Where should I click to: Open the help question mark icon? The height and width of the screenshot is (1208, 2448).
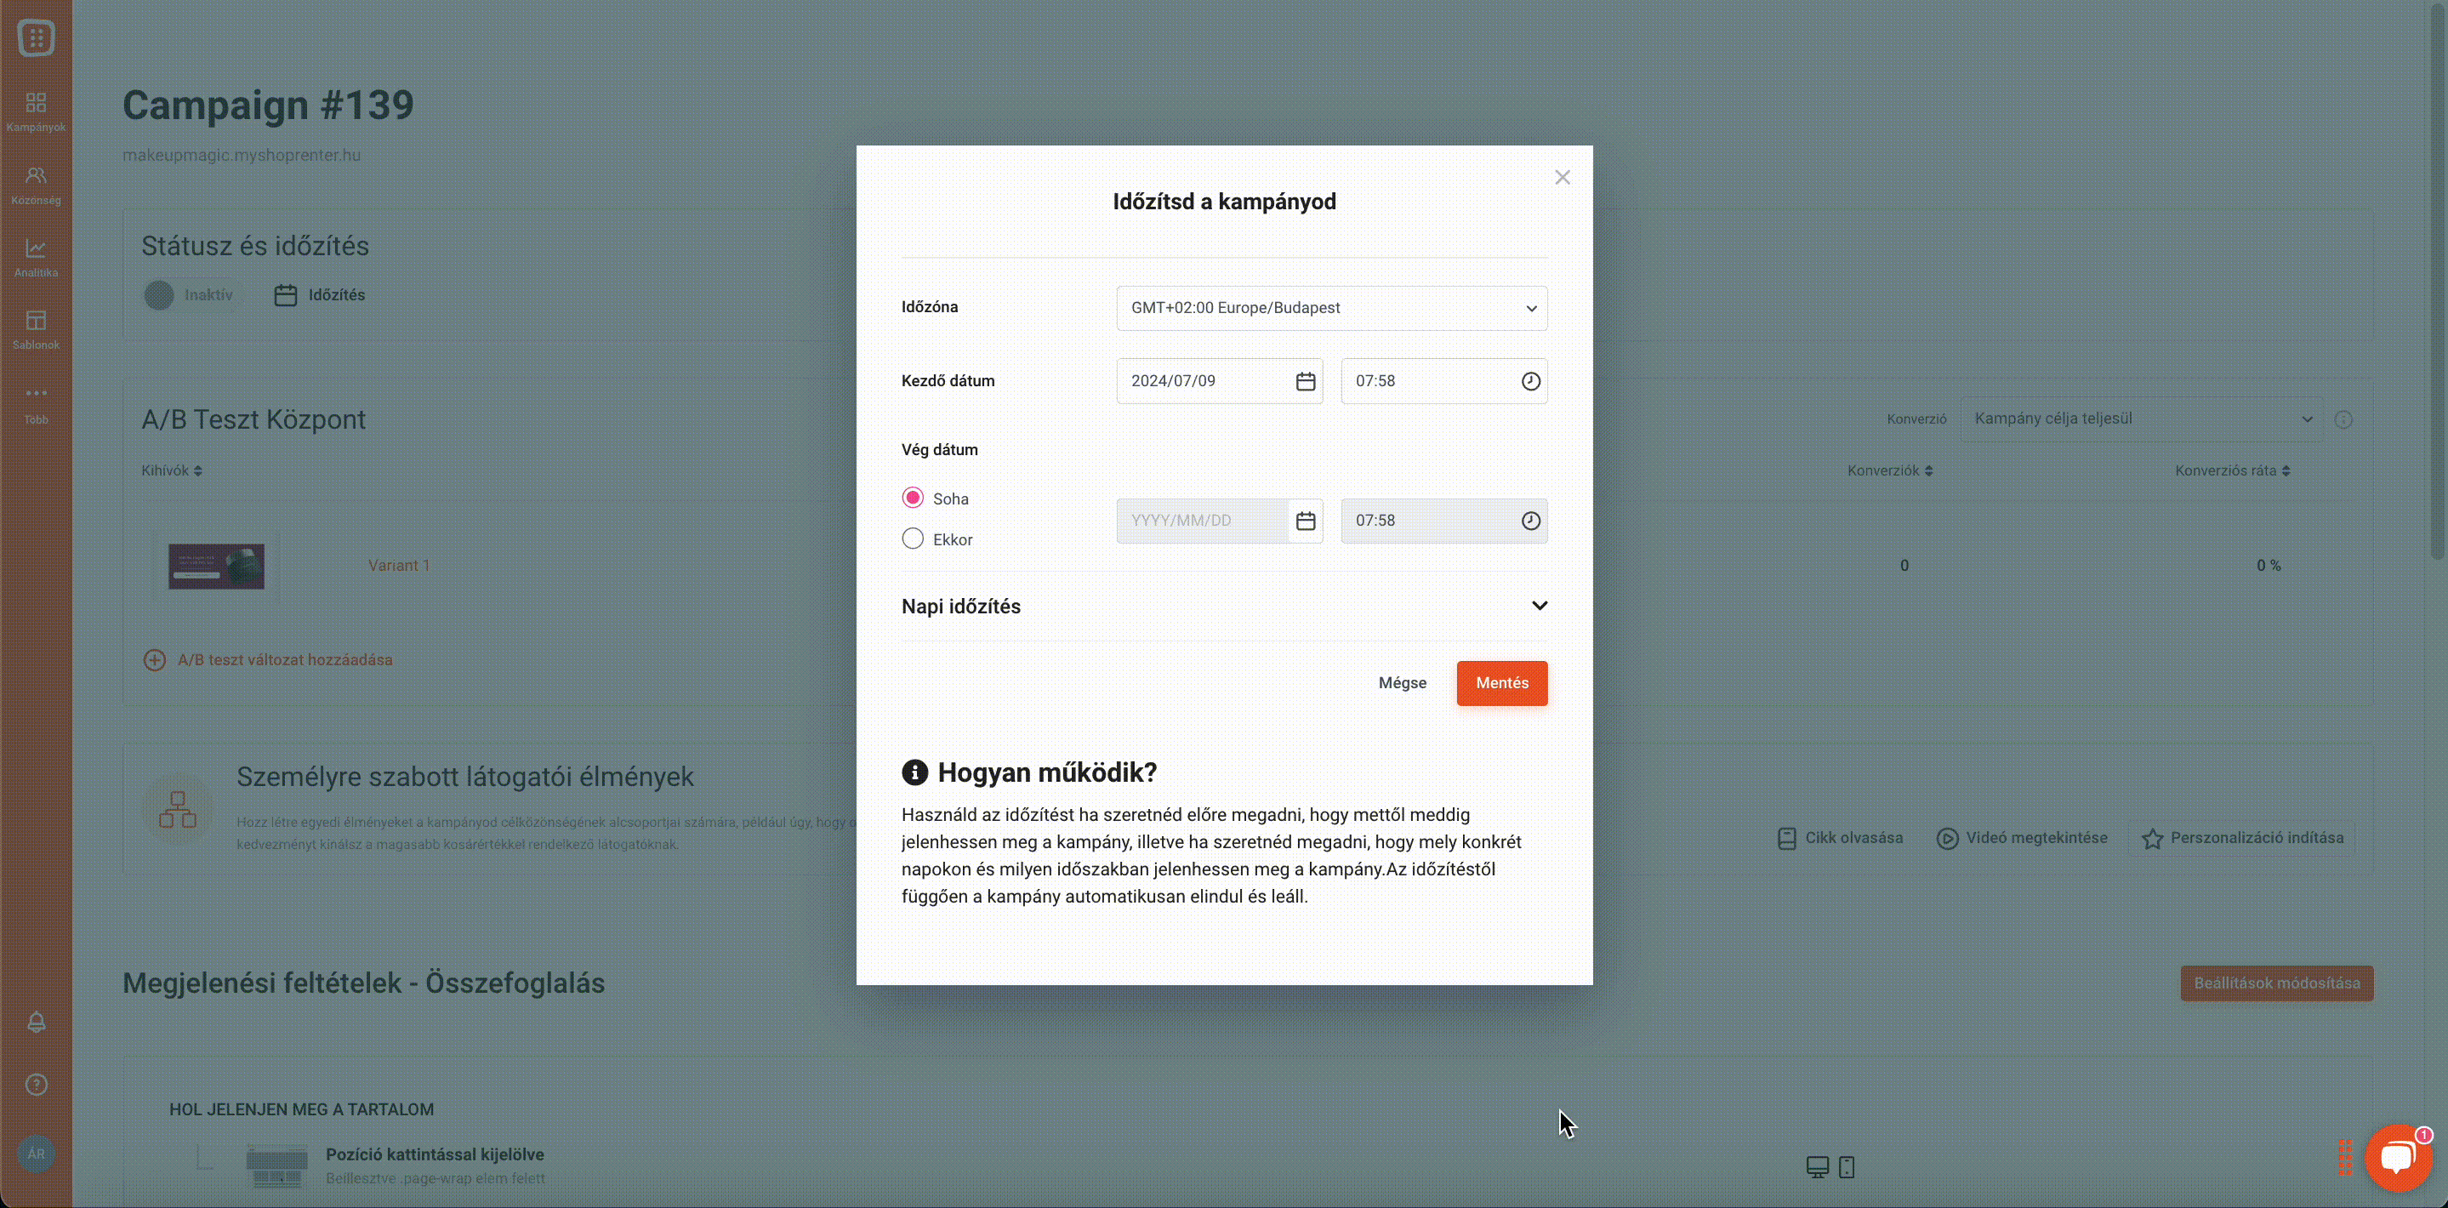[x=36, y=1085]
